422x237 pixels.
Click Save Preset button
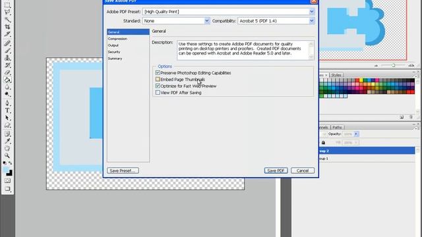[123, 171]
